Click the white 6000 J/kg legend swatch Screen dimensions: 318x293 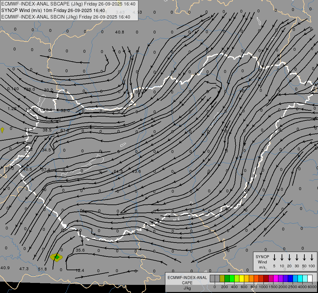pos(310,278)
